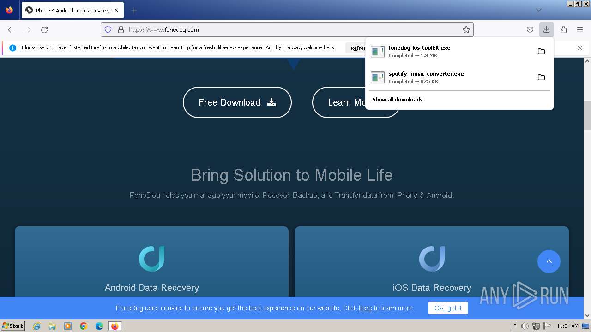Reload the current page
This screenshot has height=332, width=591.
point(44,30)
